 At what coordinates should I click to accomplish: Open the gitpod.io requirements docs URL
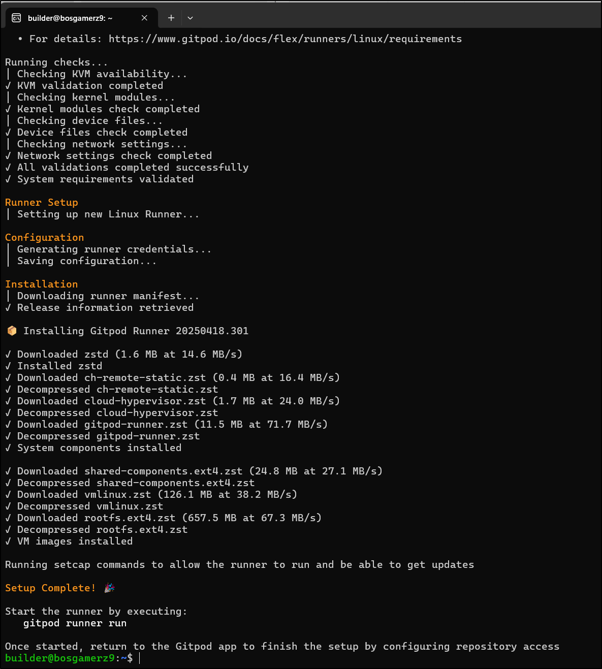(285, 39)
